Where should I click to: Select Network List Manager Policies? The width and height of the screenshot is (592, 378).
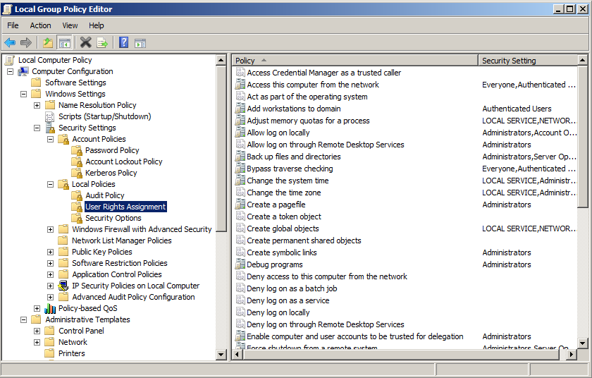121,240
